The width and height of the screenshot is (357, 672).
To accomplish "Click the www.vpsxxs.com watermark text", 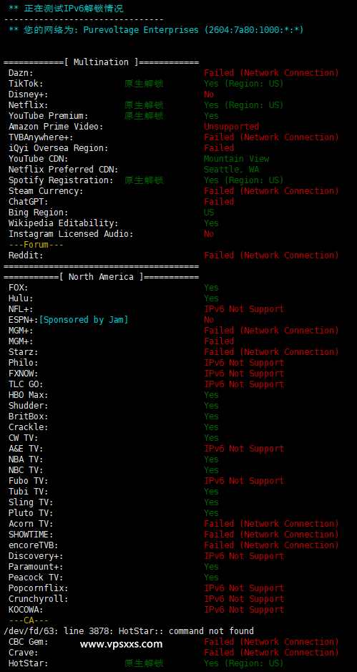I will pos(122,643).
